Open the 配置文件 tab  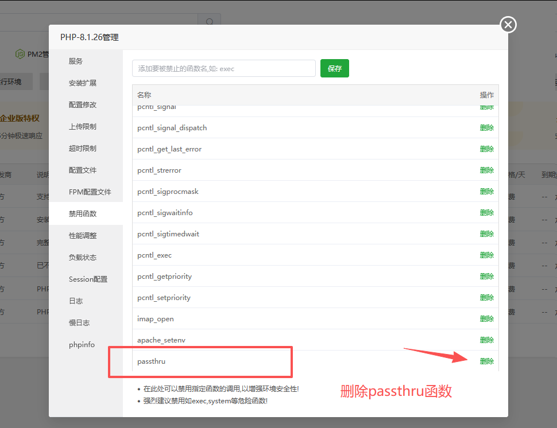[83, 170]
